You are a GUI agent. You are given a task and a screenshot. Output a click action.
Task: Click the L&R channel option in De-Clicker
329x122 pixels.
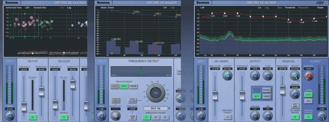click(x=27, y=8)
